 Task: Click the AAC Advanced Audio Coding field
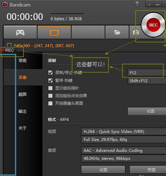click(x=124, y=150)
